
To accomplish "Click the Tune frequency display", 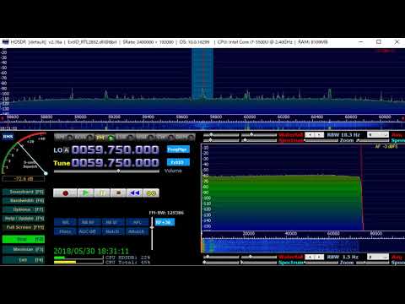I will pos(115,163).
